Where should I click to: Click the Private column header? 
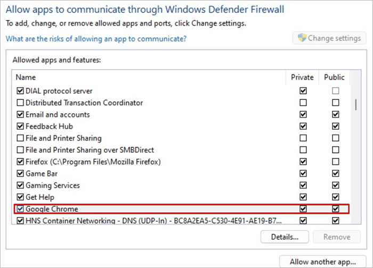pos(302,77)
